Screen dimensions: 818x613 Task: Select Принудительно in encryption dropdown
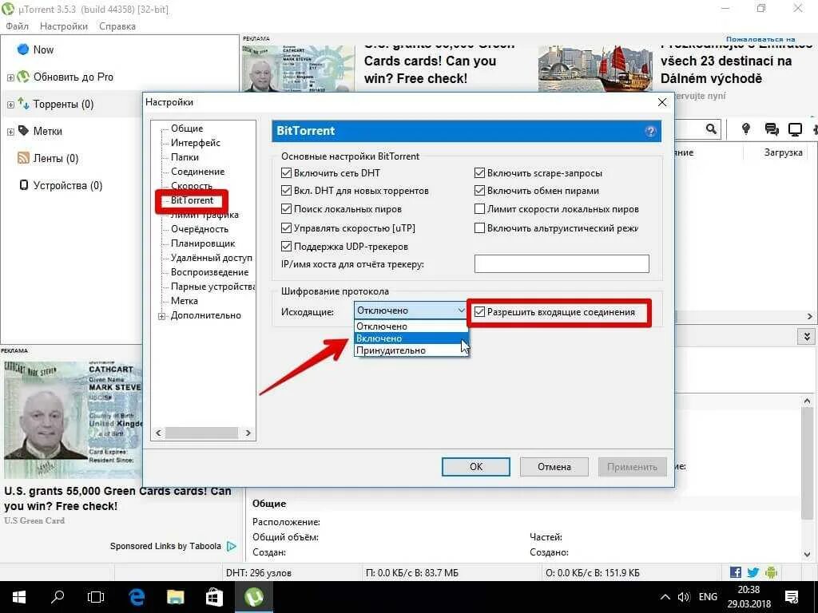pyautogui.click(x=392, y=350)
